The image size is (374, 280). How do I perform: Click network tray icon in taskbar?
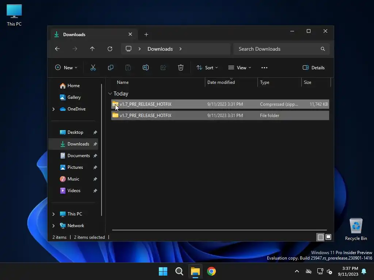click(320, 271)
